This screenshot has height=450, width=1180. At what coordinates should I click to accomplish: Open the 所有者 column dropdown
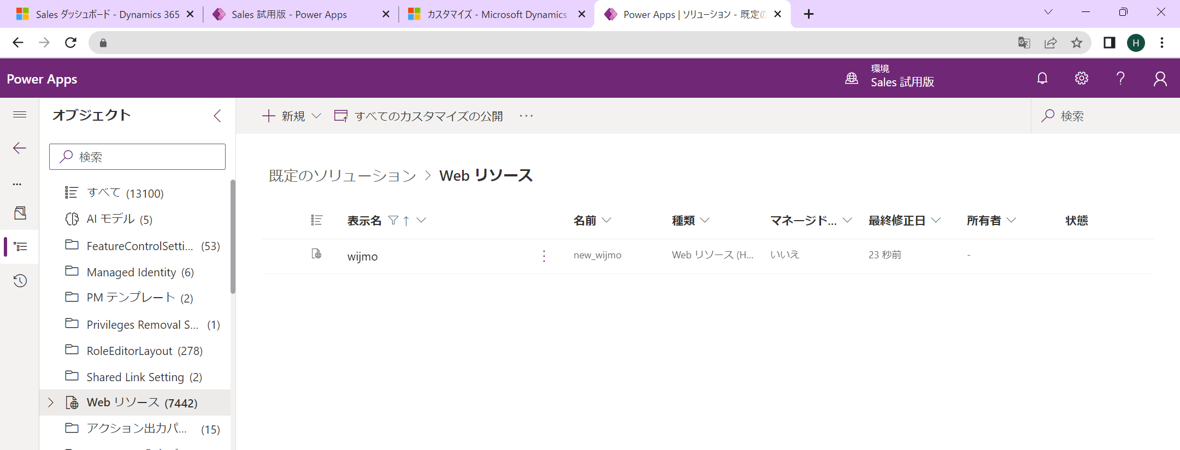point(1011,220)
